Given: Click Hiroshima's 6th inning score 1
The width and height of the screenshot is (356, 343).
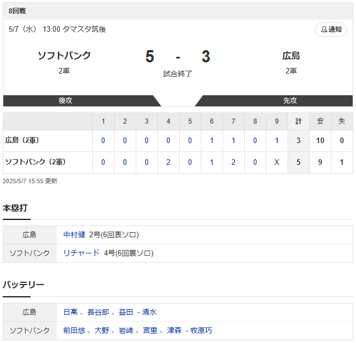Looking at the screenshot, I should tap(211, 140).
